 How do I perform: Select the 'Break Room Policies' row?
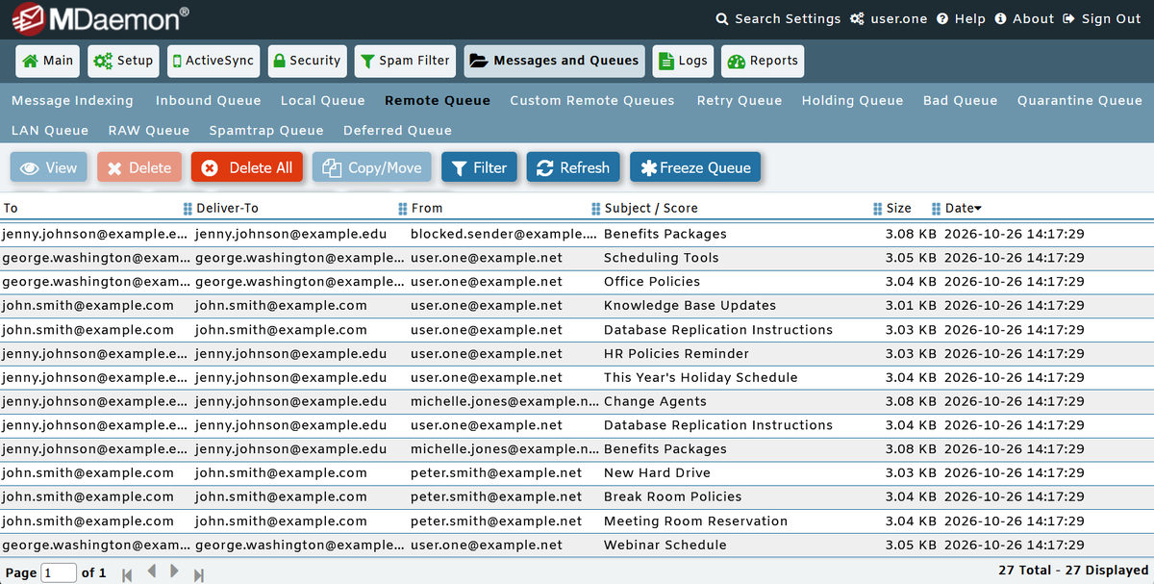click(x=577, y=497)
